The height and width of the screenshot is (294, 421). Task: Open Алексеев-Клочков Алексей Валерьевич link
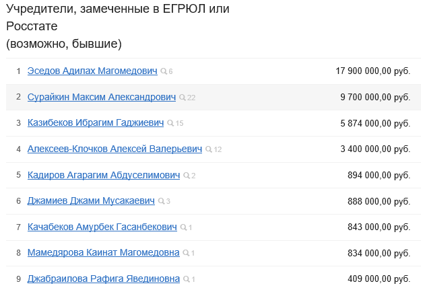pos(115,149)
